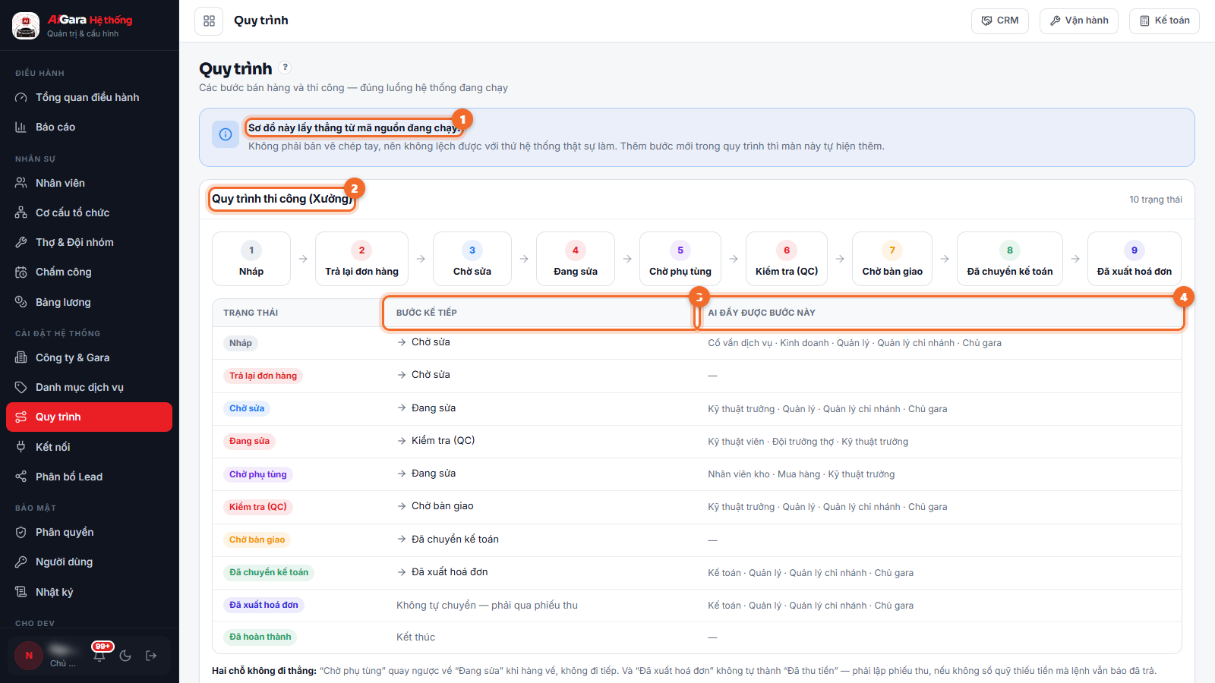Click the Người dùng key icon

tap(21, 562)
